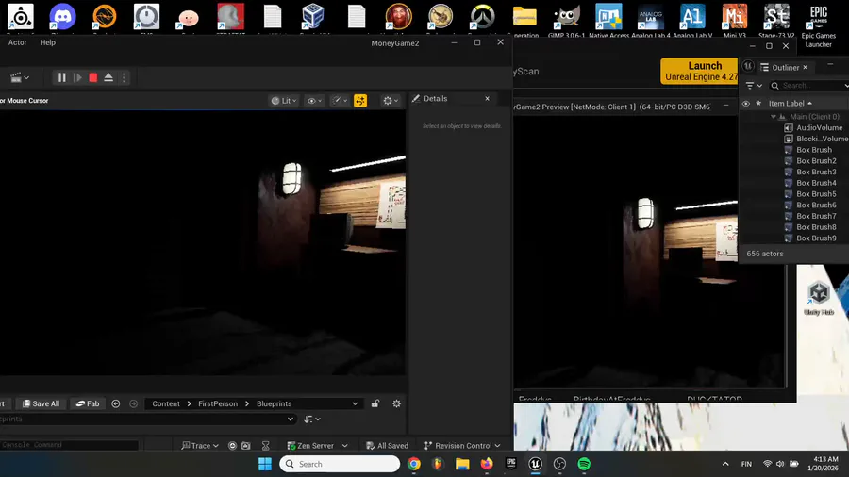Screen dimensions: 849x477
Task: Pause the play-in-editor session
Action: [61, 78]
